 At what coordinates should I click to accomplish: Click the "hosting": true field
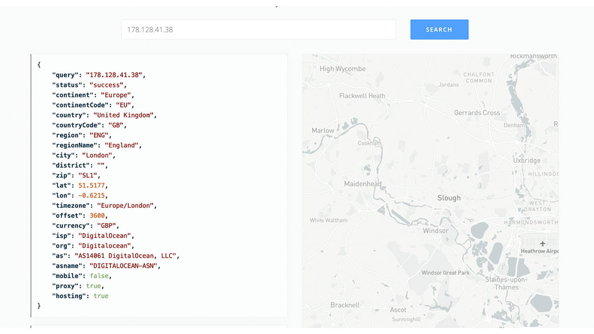coord(77,295)
